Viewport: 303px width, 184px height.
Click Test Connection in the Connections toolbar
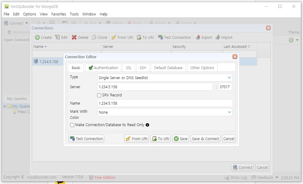click(174, 37)
